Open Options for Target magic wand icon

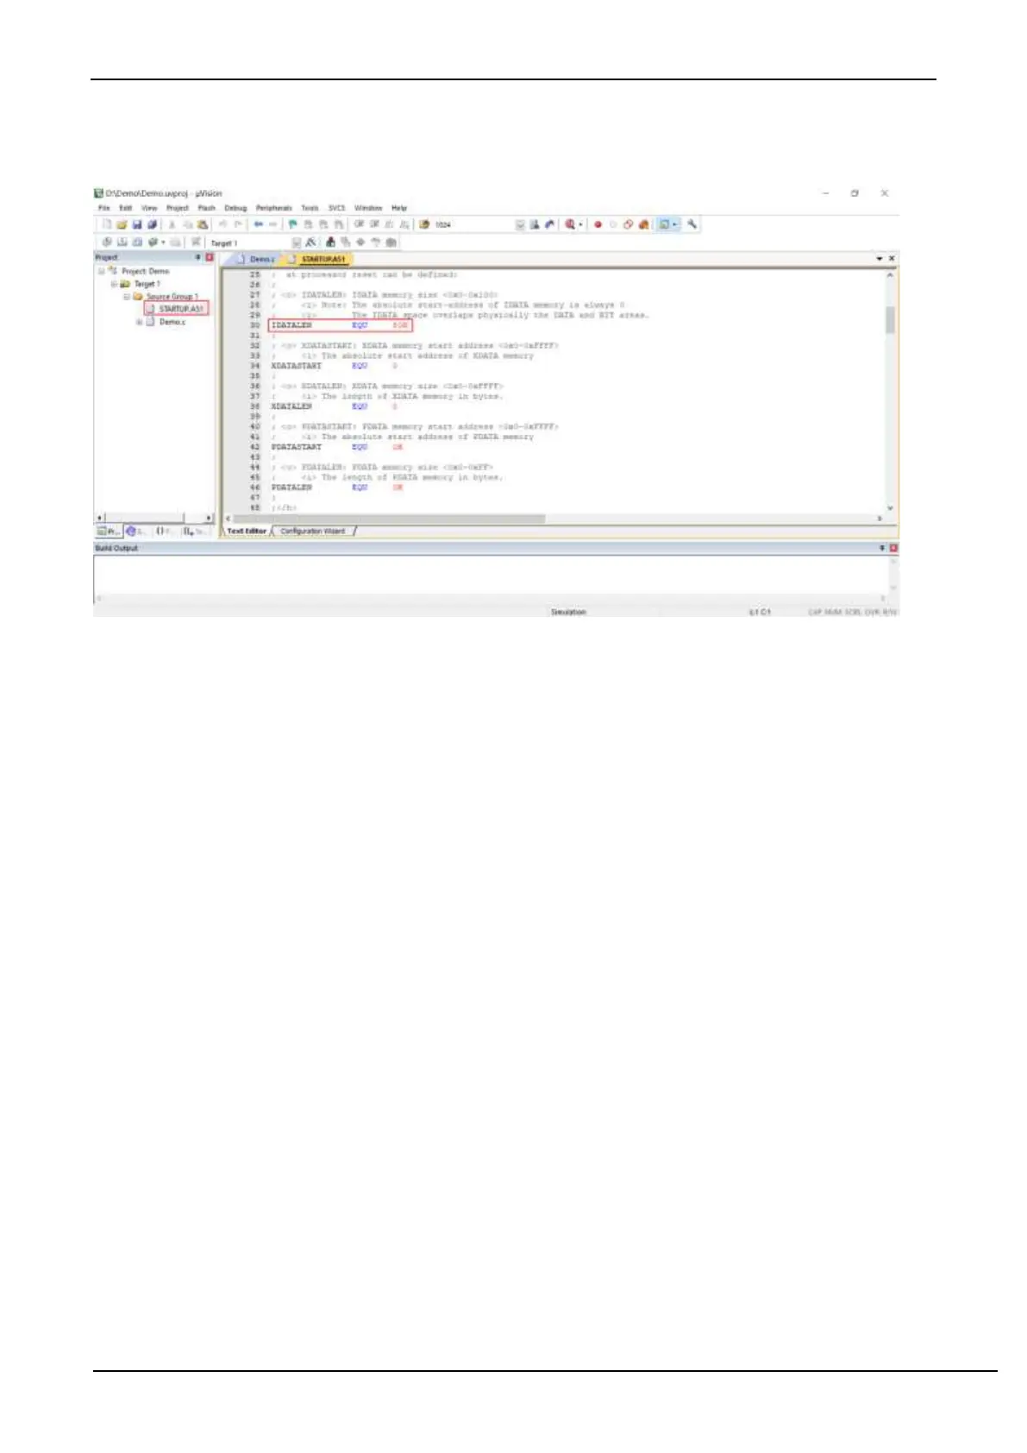[311, 242]
